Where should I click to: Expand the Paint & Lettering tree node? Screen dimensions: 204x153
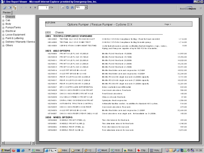coord(3,38)
